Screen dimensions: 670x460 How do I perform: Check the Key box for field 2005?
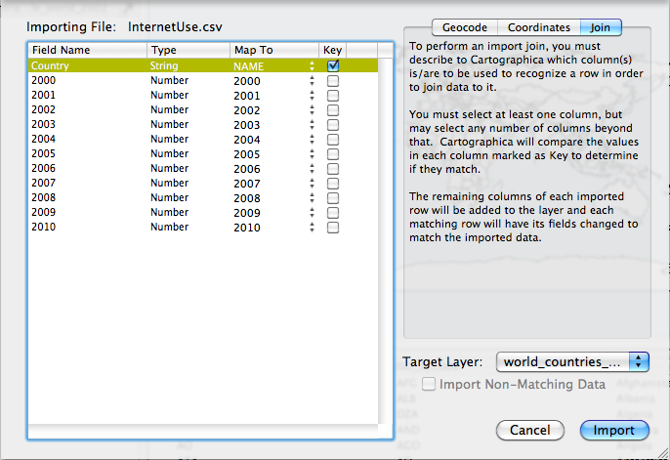click(333, 154)
